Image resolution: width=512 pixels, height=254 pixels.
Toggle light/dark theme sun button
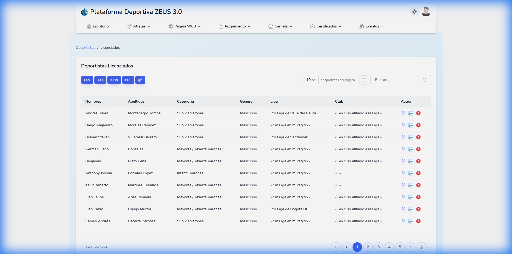point(414,12)
